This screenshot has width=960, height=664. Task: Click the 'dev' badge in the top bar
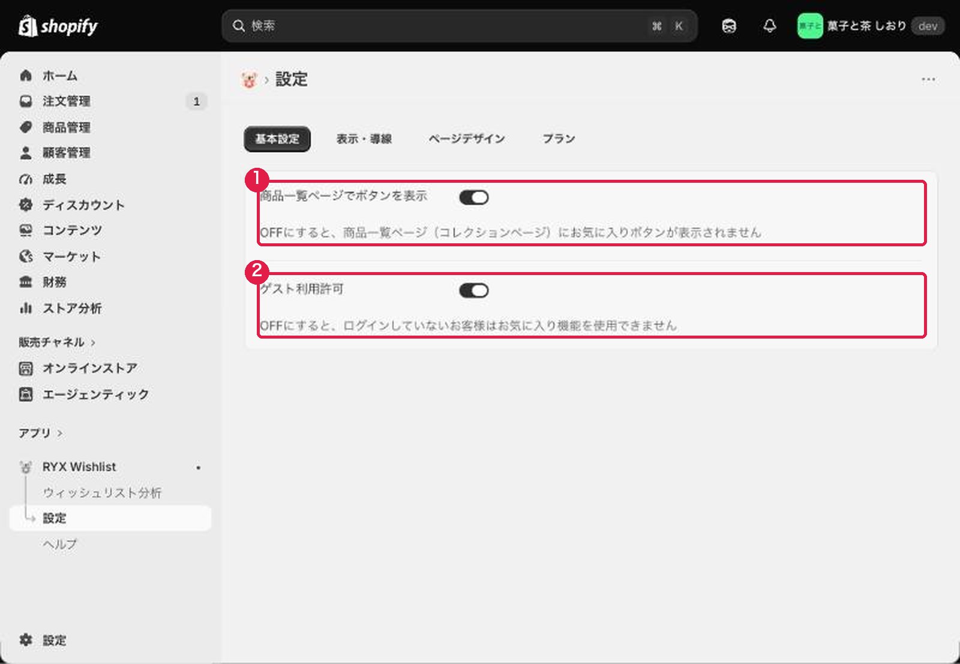928,26
